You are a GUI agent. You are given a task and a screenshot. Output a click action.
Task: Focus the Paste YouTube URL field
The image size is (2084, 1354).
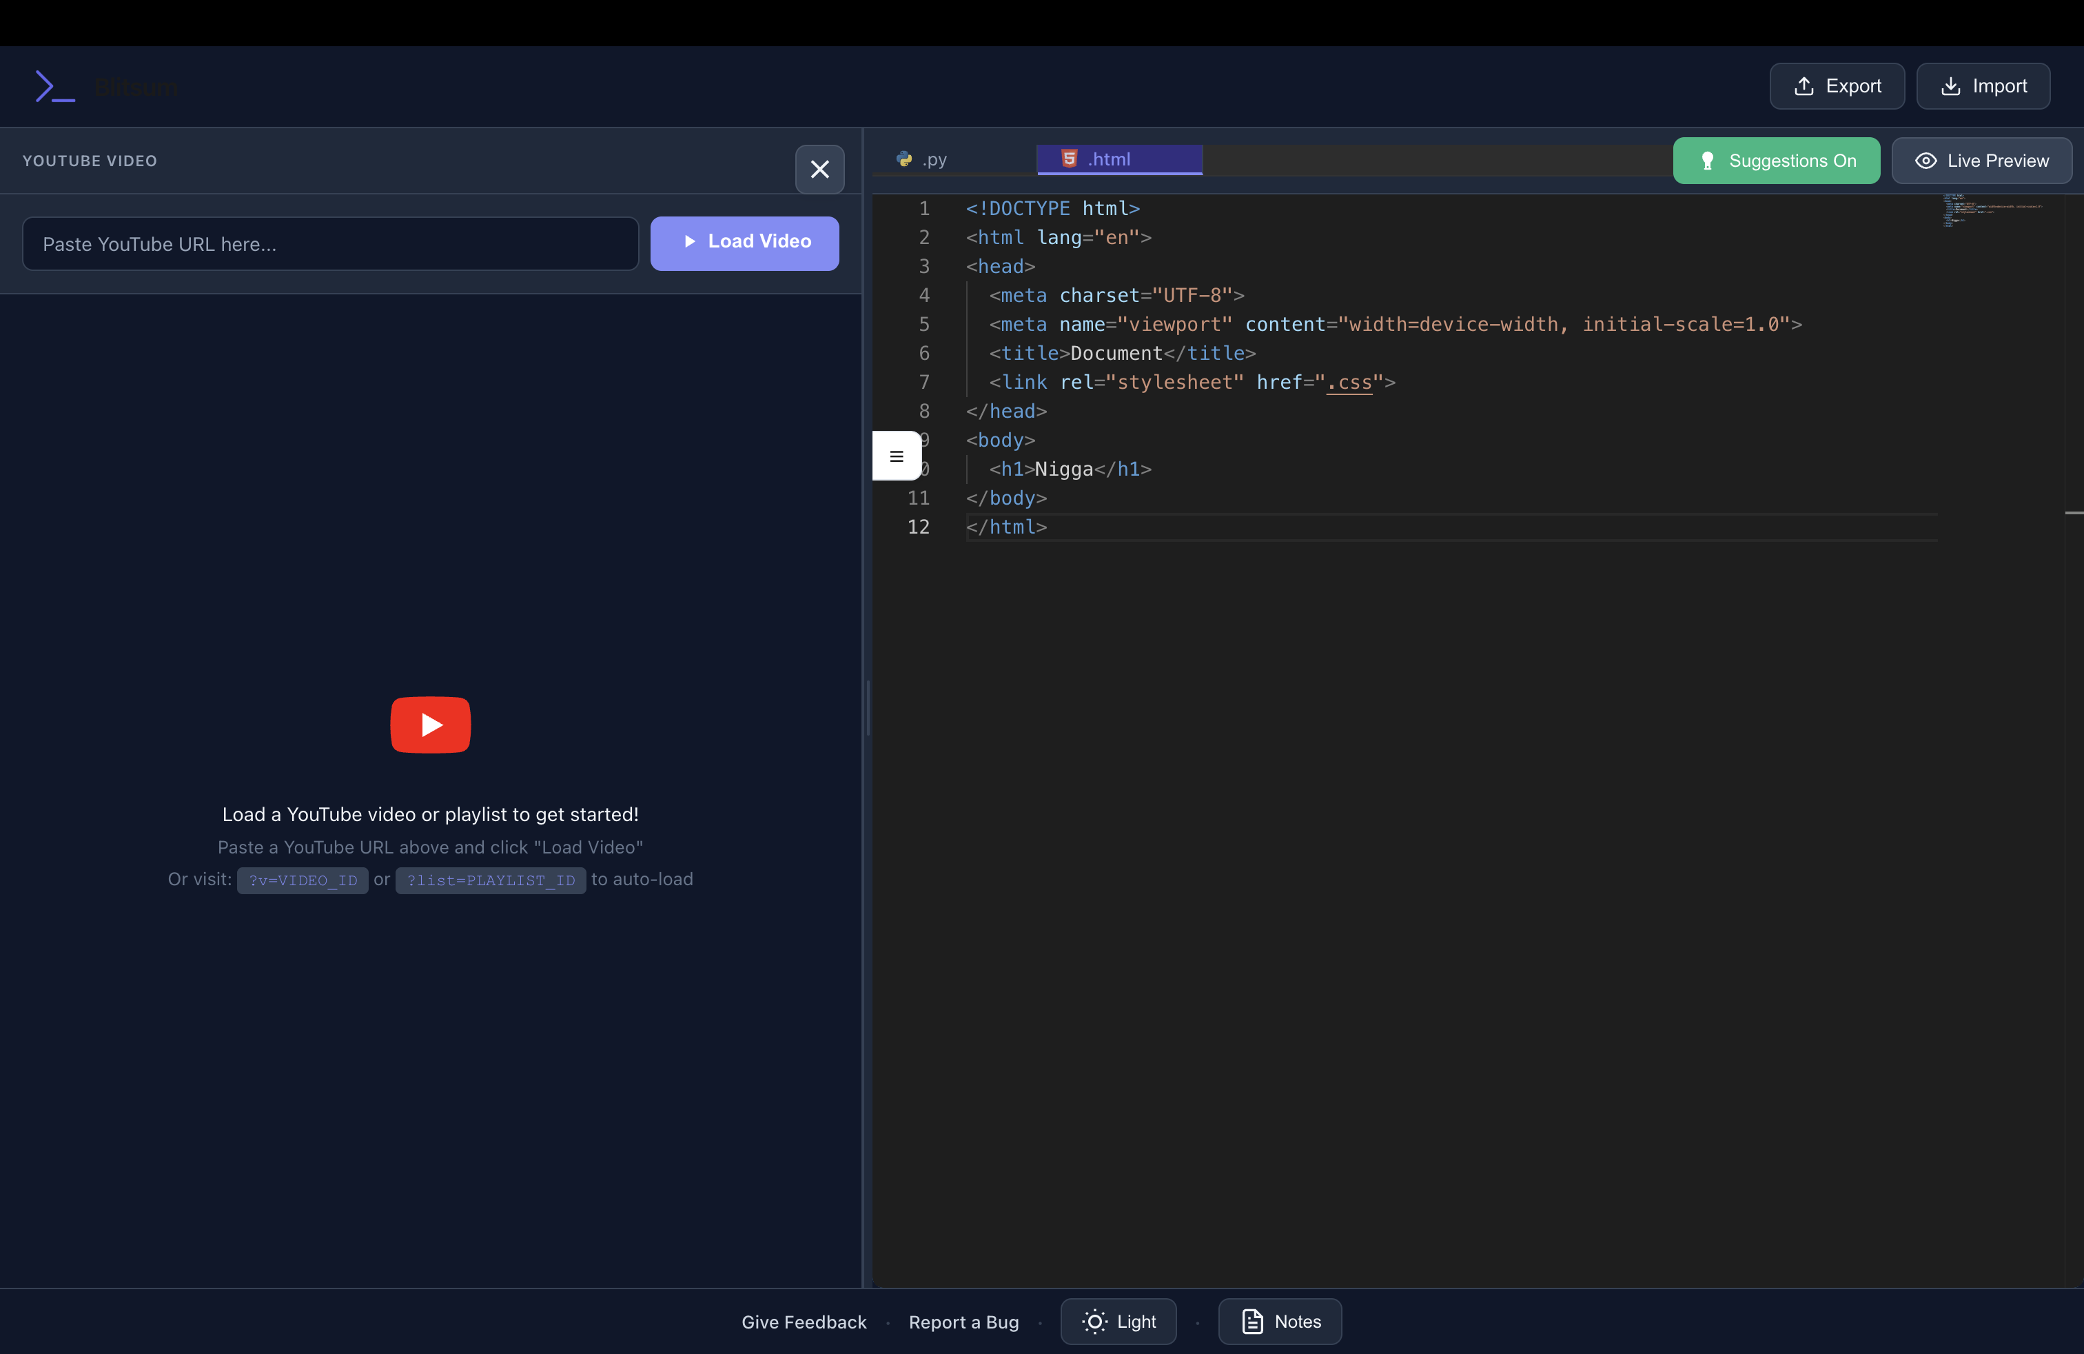coord(330,244)
